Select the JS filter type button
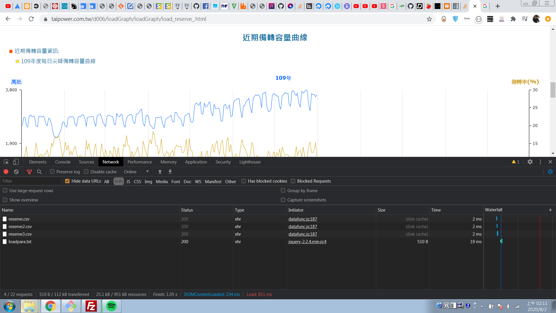 128,181
